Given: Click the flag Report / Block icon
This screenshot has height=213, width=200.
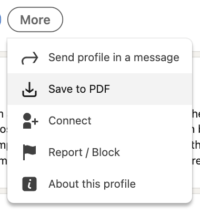Looking at the screenshot, I should pos(29,152).
